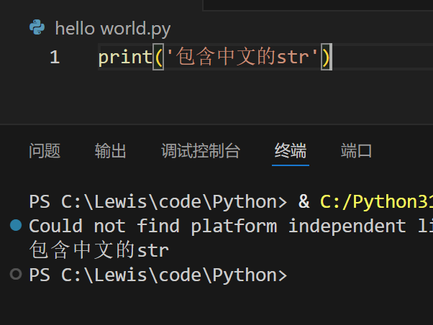Click the hollow circle beside last prompt
Image resolution: width=433 pixels, height=325 pixels.
(17, 275)
